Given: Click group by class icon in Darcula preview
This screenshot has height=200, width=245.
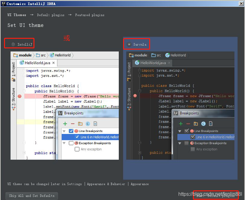Looking at the screenshot, I should 203,124.
